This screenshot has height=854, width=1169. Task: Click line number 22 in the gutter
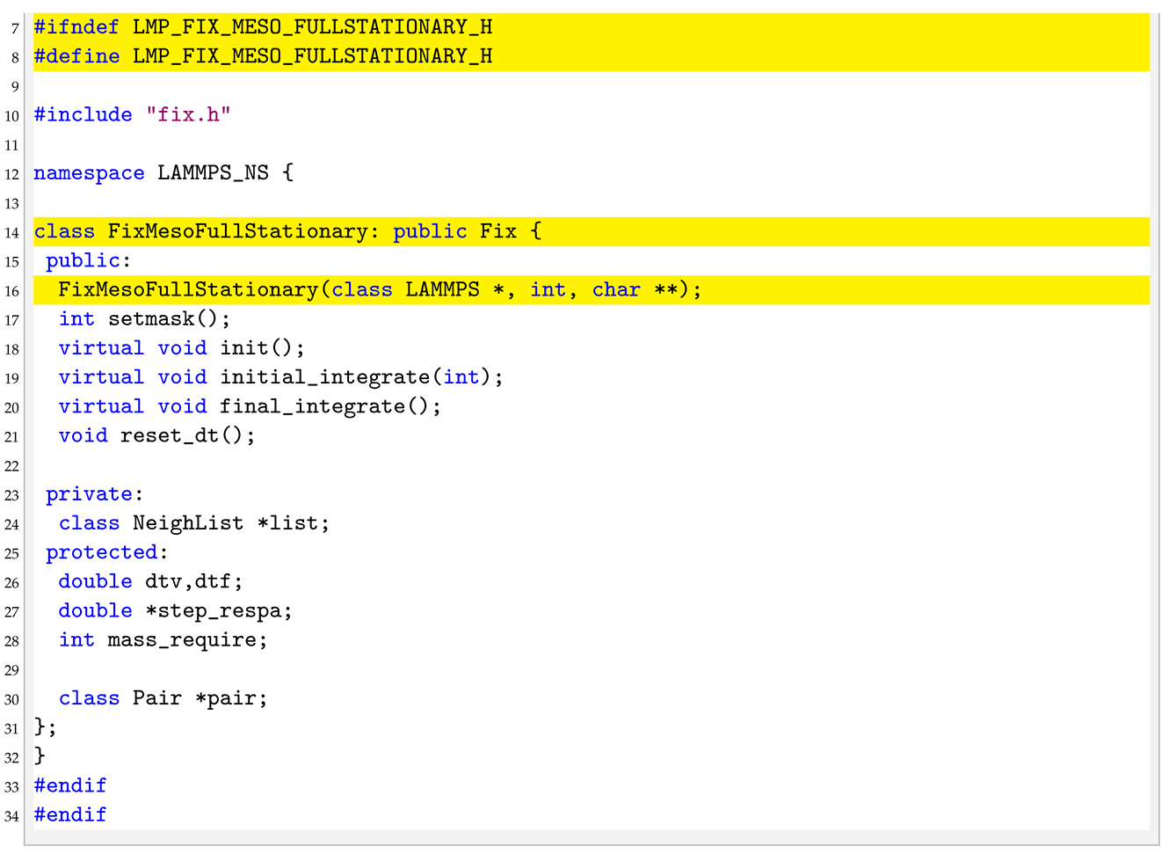pos(11,465)
